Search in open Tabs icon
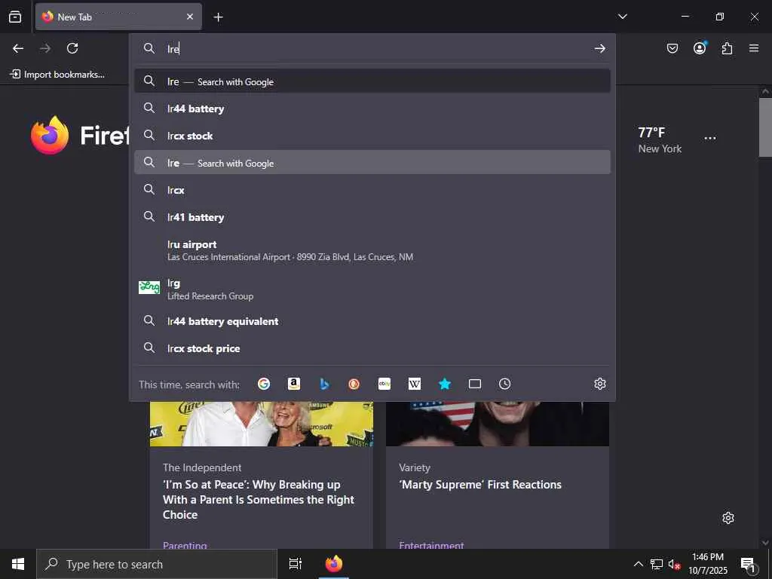This screenshot has width=772, height=579. (x=475, y=384)
